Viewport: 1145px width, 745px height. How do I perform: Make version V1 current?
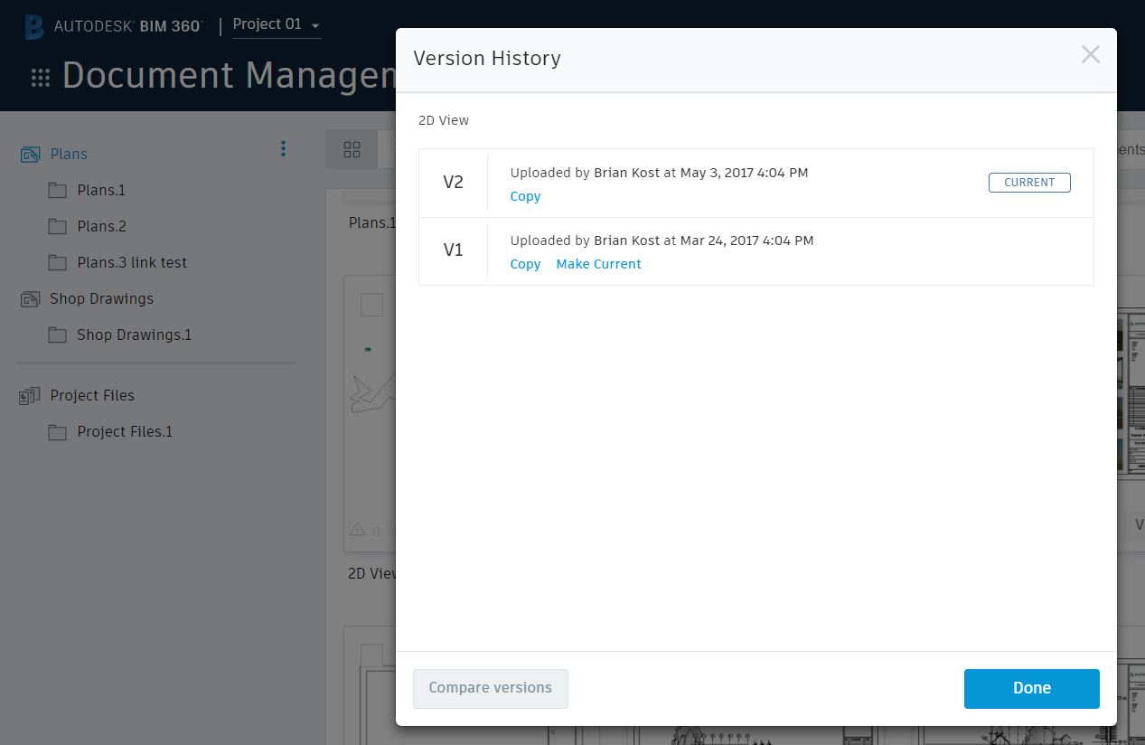tap(598, 264)
